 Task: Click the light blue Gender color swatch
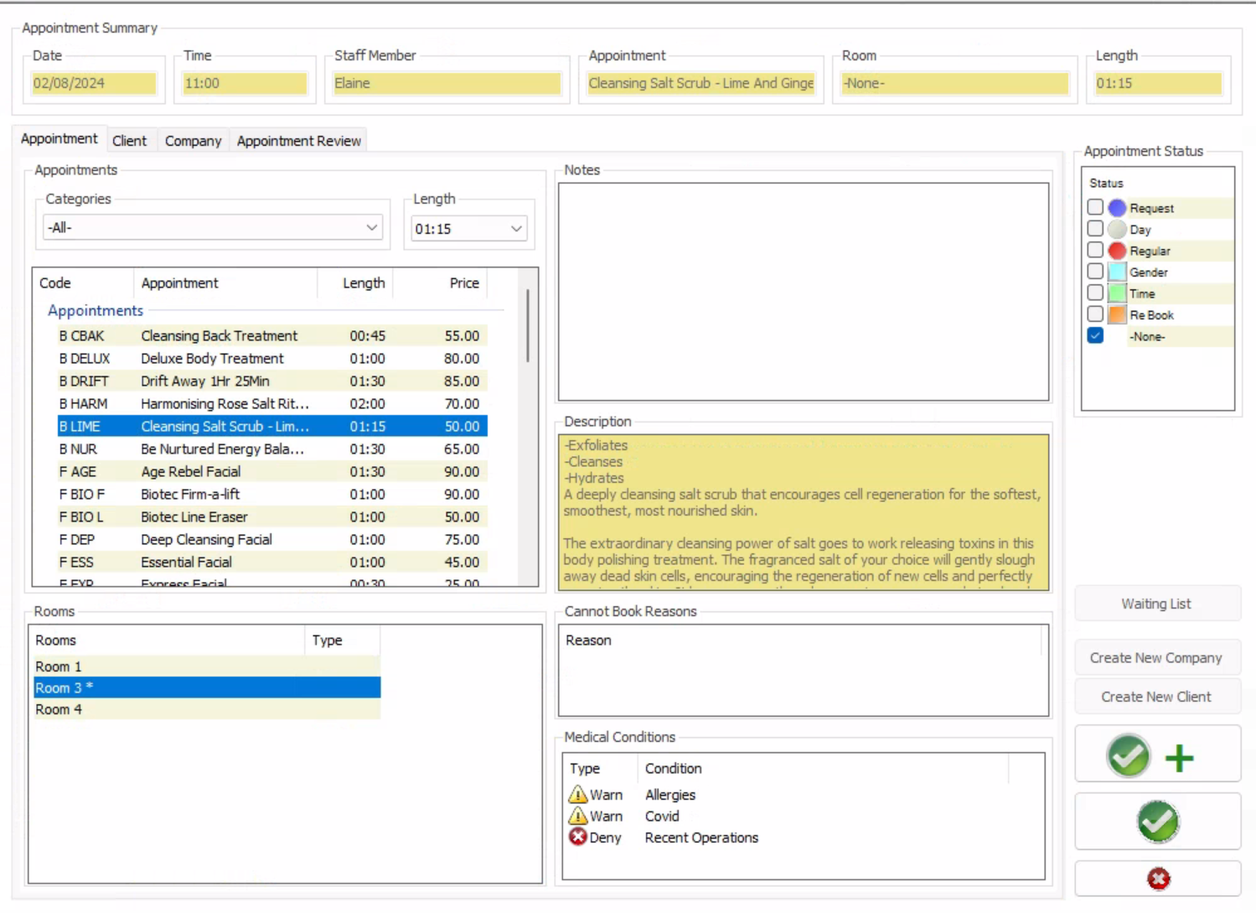[1117, 272]
